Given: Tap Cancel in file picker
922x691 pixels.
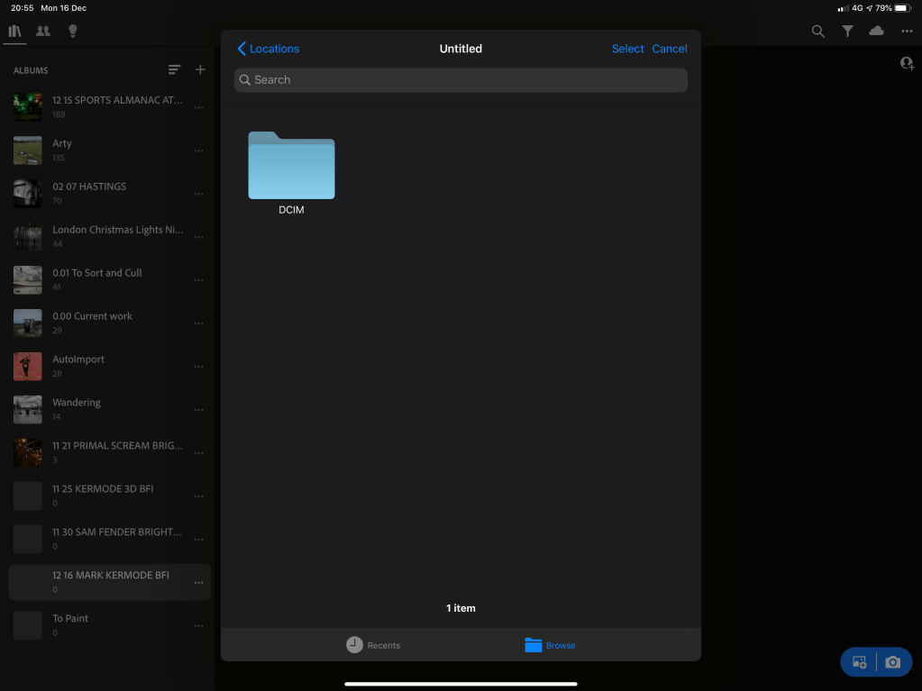Looking at the screenshot, I should 670,49.
